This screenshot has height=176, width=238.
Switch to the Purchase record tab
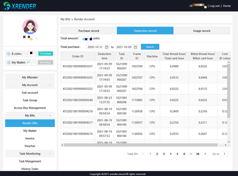coord(89,31)
